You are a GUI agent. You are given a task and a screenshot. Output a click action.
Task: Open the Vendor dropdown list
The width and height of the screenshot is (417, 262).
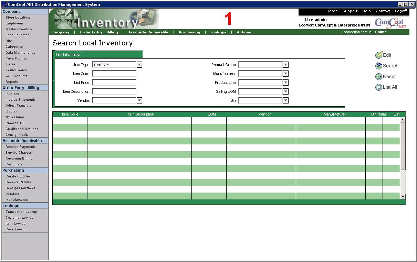click(x=139, y=100)
